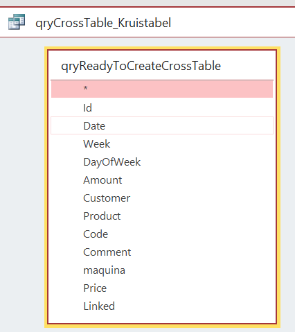Screen dimensions: 295x332
Task: Select the Week field
Action: pos(162,143)
